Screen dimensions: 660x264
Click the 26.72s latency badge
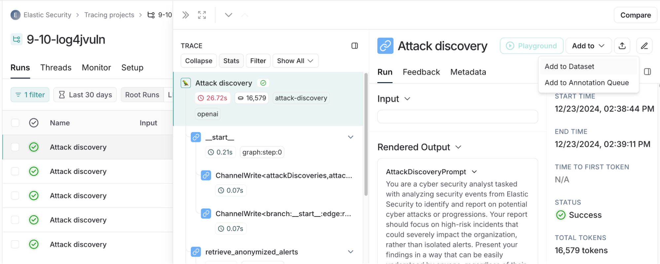point(212,98)
